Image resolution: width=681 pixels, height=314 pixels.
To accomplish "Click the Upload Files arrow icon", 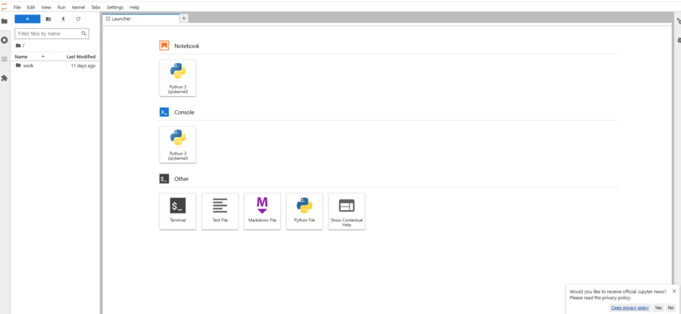I will [x=63, y=19].
